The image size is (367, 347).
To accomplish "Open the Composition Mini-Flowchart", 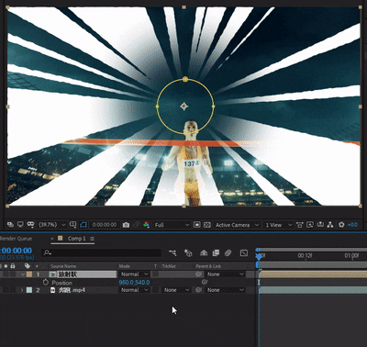I will 172,252.
